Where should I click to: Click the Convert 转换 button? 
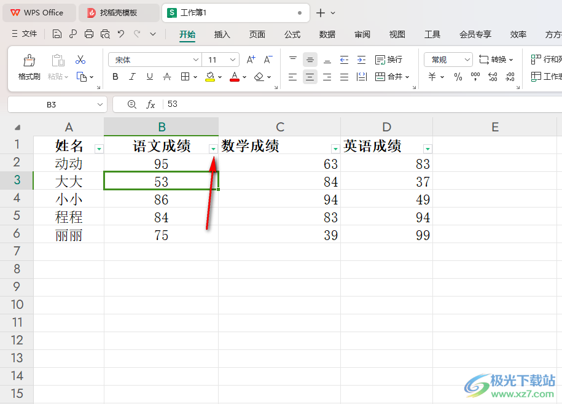click(x=496, y=60)
